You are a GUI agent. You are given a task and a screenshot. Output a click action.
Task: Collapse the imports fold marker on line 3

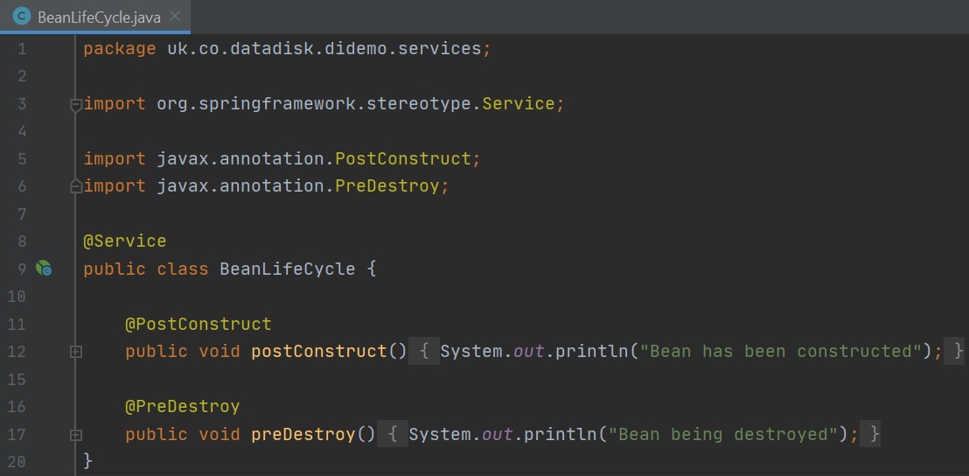(x=76, y=104)
